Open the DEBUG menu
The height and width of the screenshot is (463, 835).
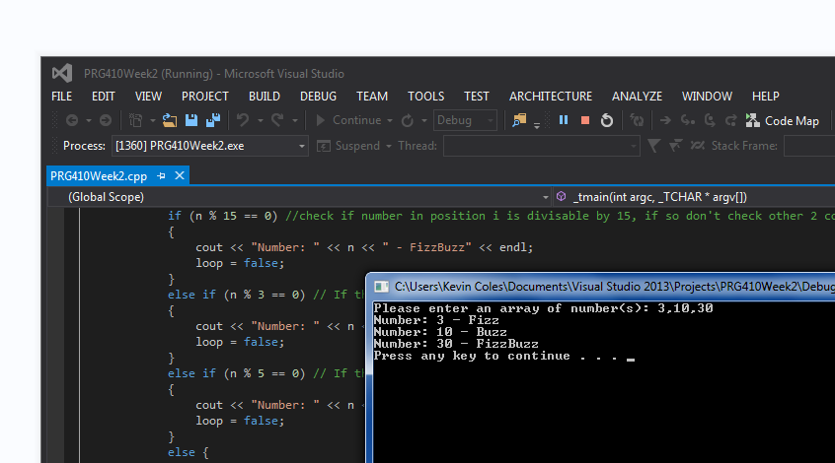tap(318, 97)
